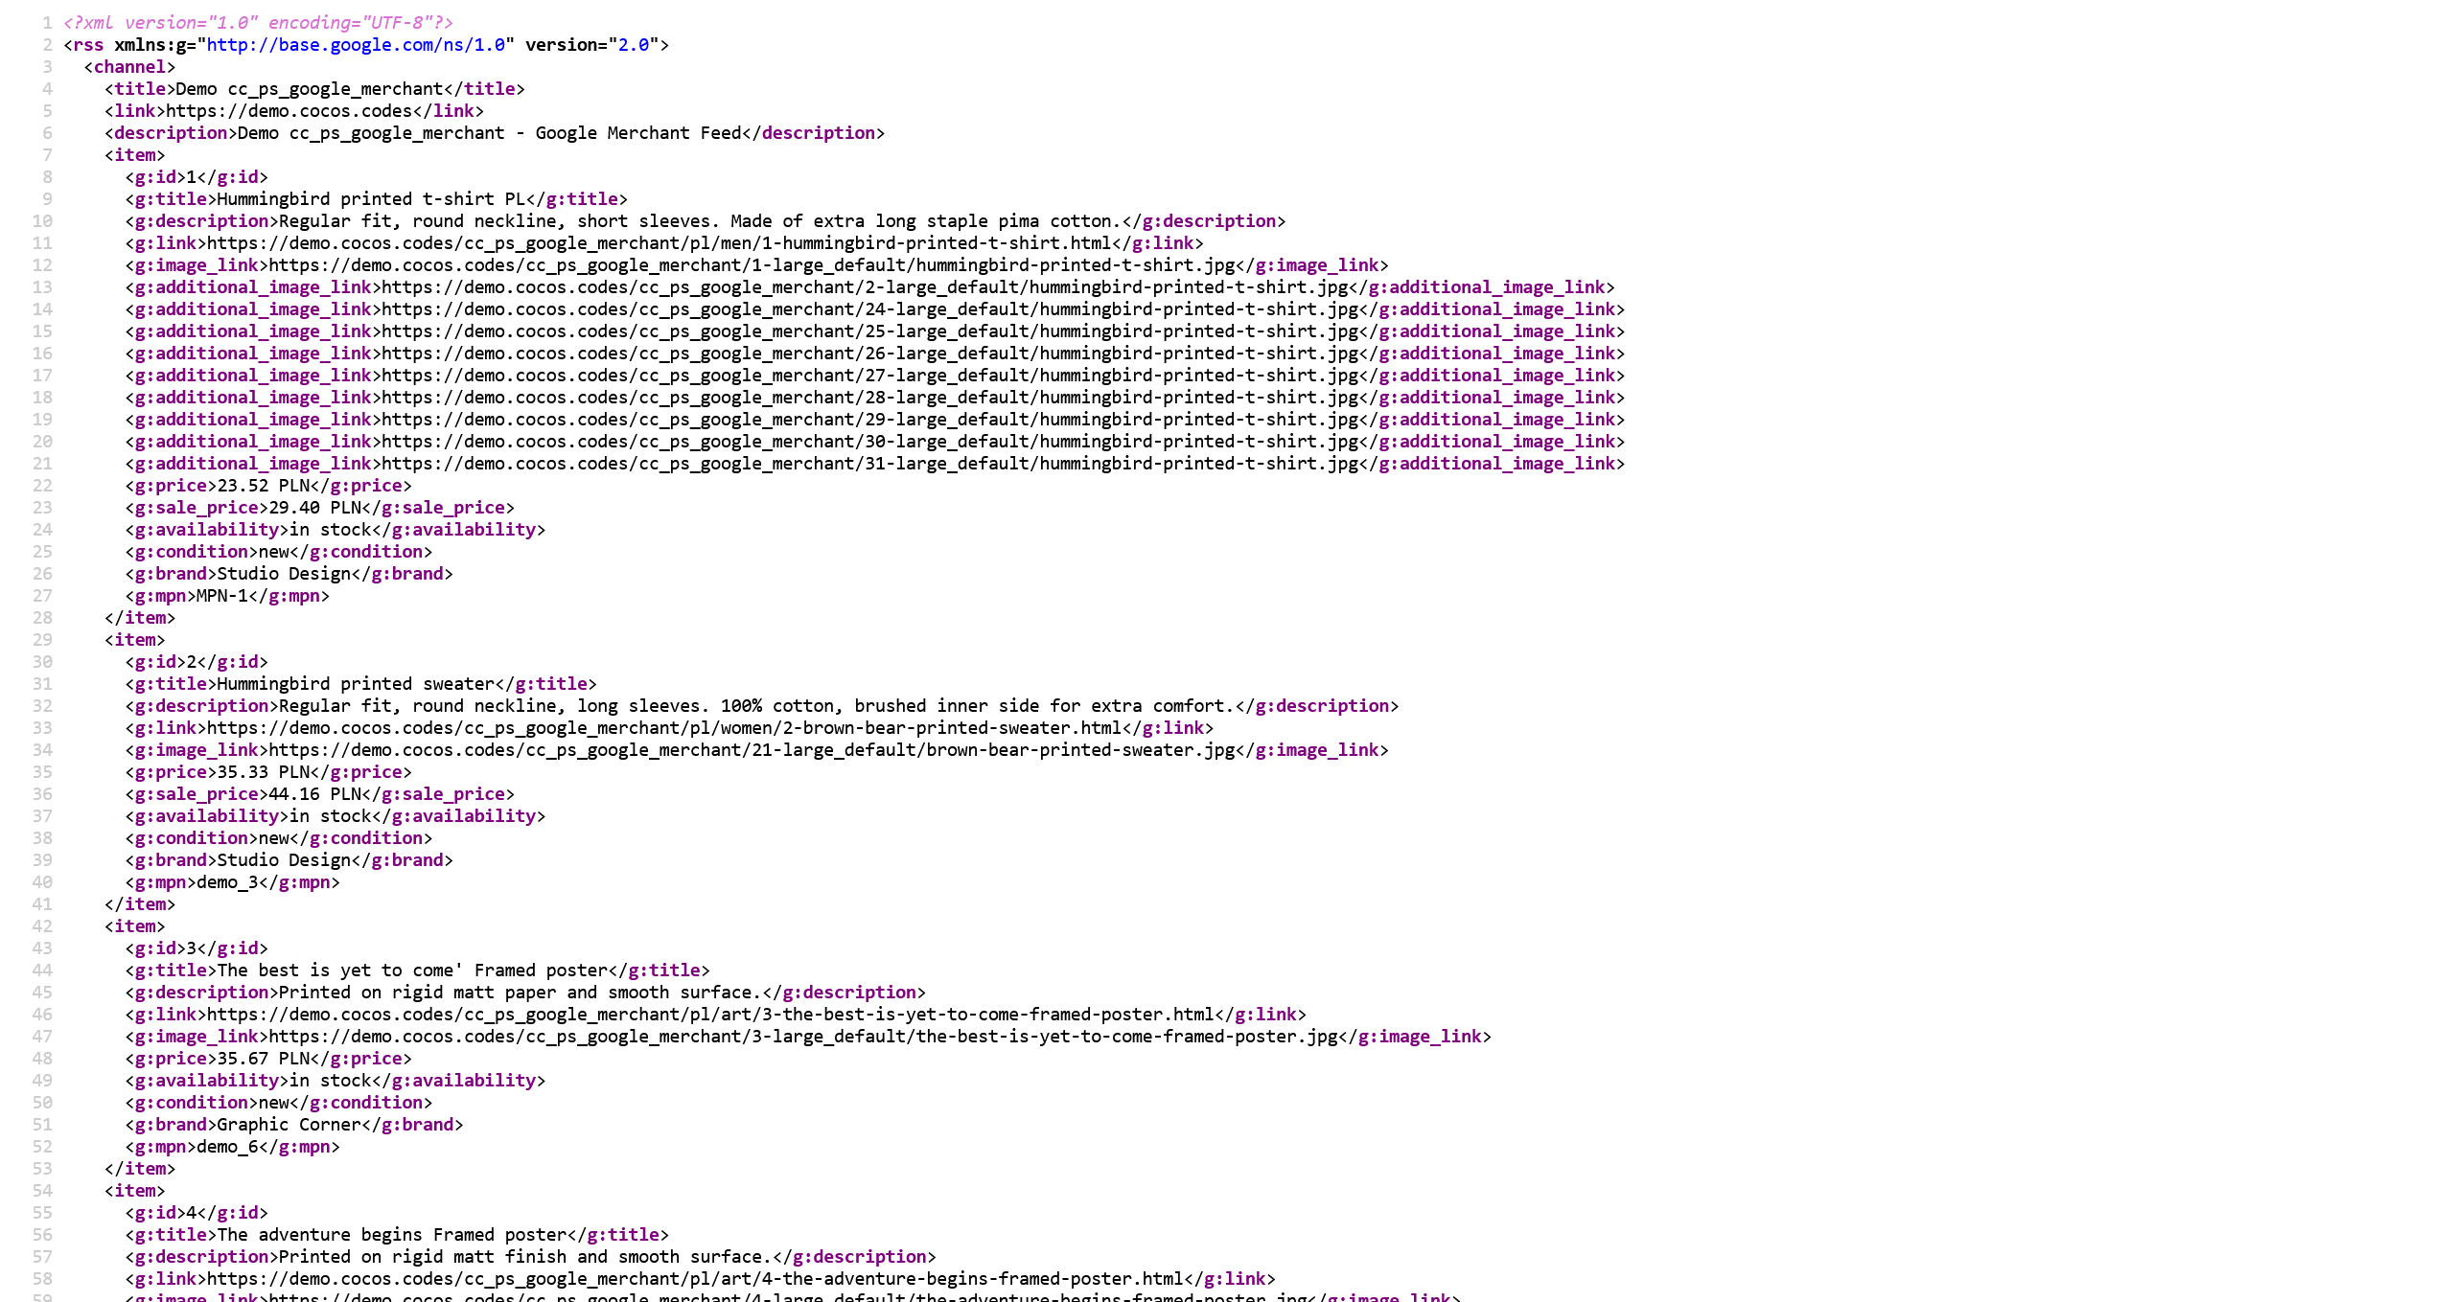The width and height of the screenshot is (2454, 1302).
Task: Click the 24-large_default additional image URL
Action: point(869,309)
